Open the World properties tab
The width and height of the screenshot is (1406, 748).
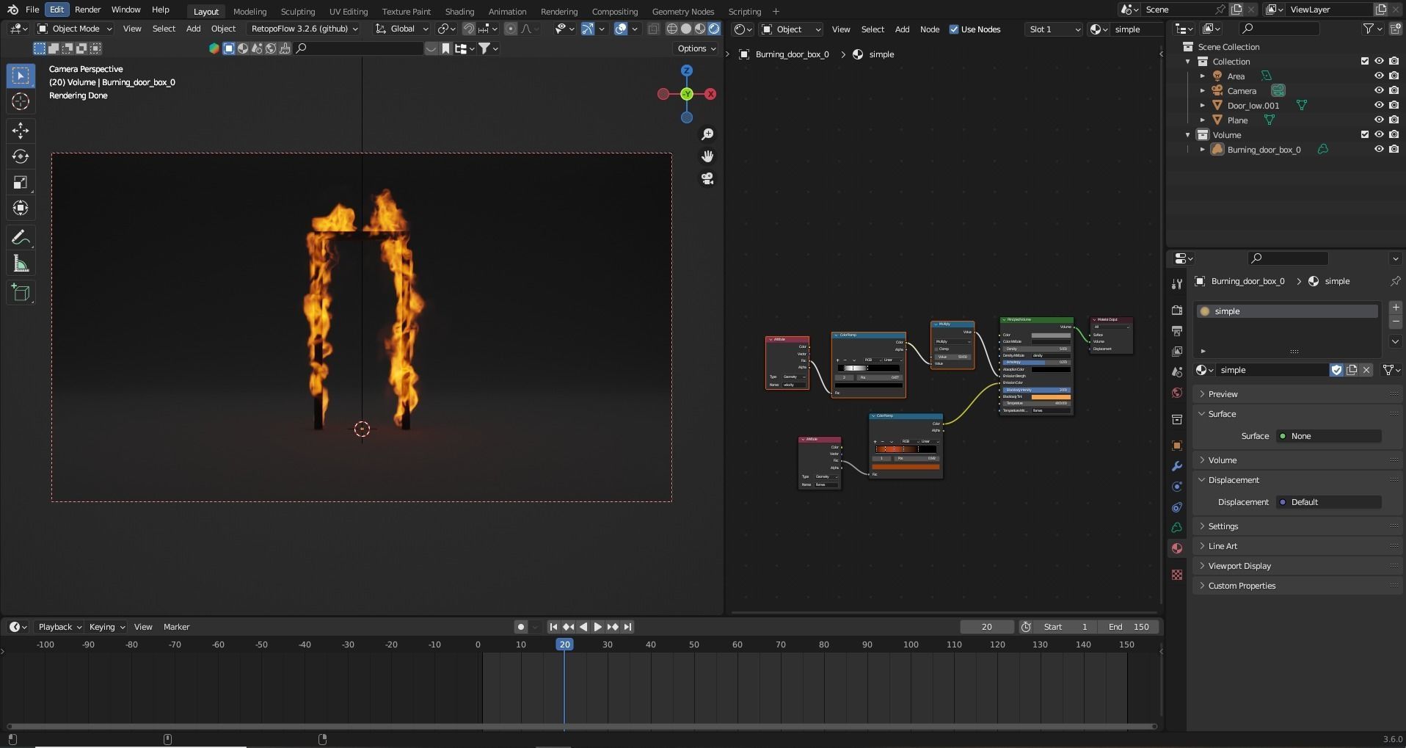click(x=1177, y=393)
